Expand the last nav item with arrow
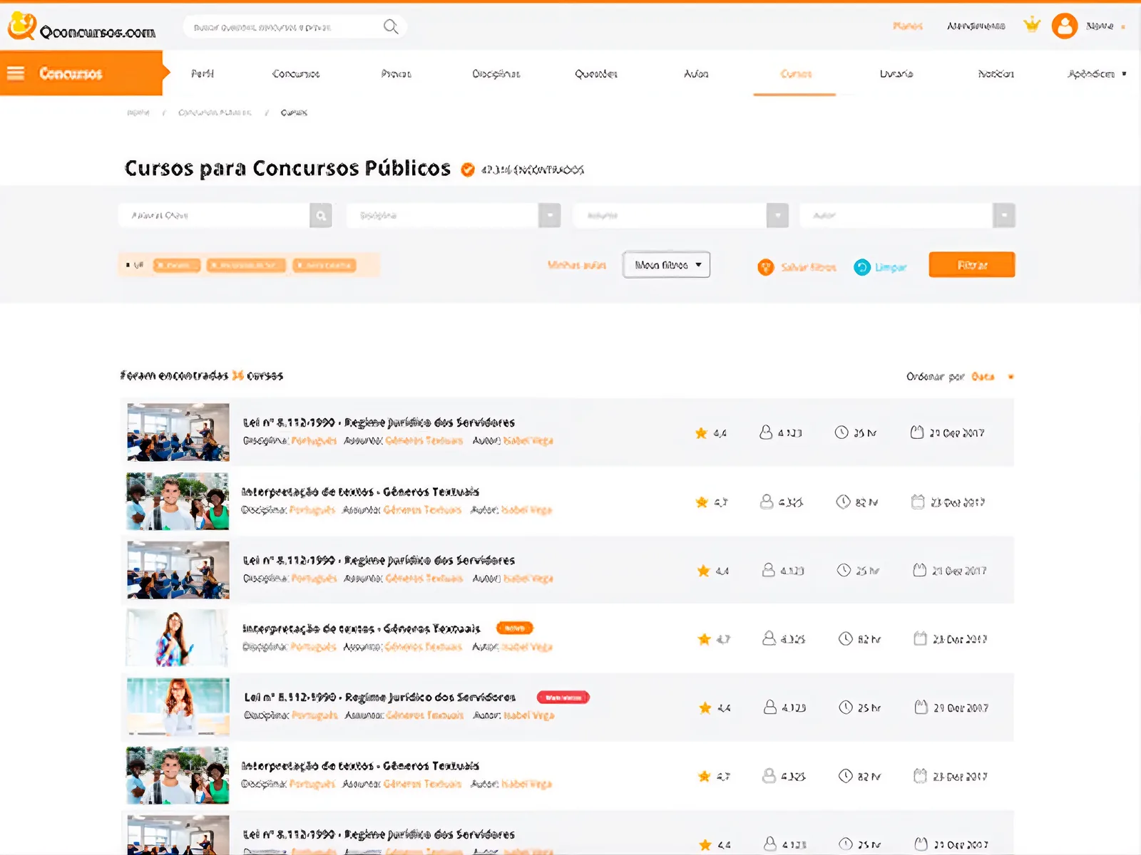 (1097, 73)
